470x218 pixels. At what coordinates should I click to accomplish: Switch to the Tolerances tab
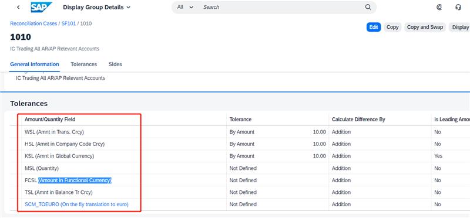click(x=83, y=64)
